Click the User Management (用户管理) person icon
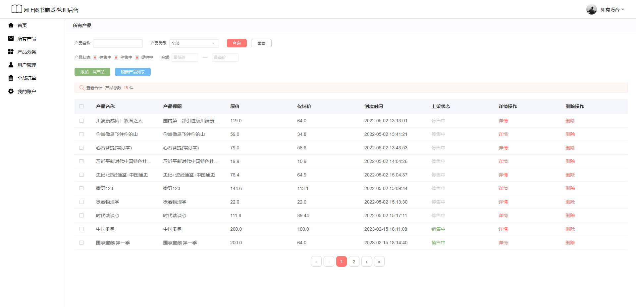The image size is (636, 307). coord(11,65)
